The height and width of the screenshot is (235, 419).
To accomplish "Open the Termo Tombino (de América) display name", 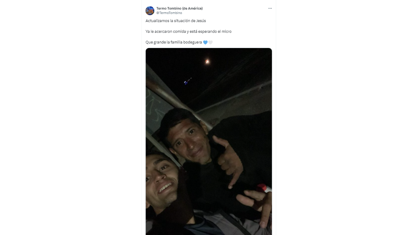I will click(179, 8).
